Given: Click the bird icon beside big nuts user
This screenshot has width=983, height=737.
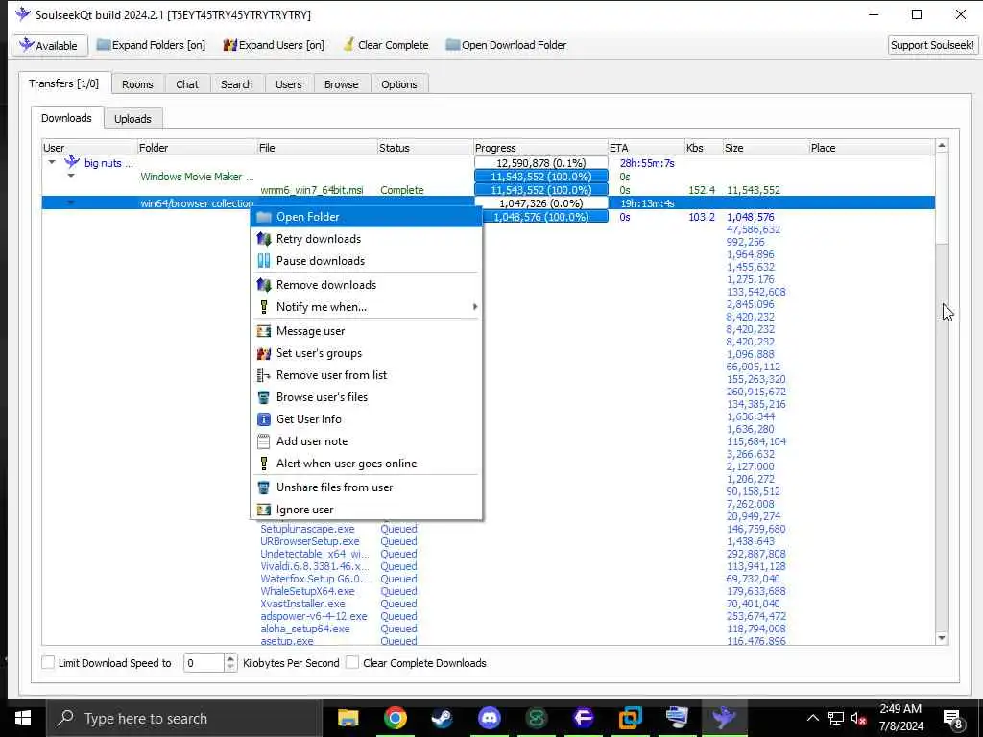Looking at the screenshot, I should pyautogui.click(x=72, y=162).
